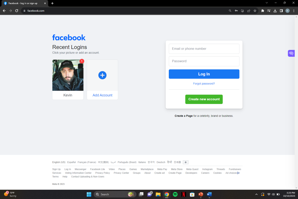Open the Threads footer link

point(221,169)
